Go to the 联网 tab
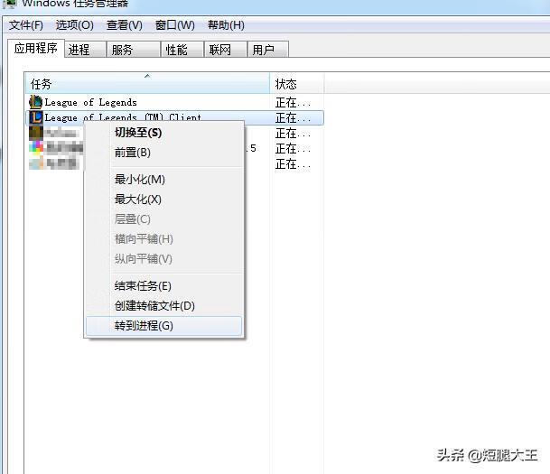The height and width of the screenshot is (474, 550). coord(220,51)
